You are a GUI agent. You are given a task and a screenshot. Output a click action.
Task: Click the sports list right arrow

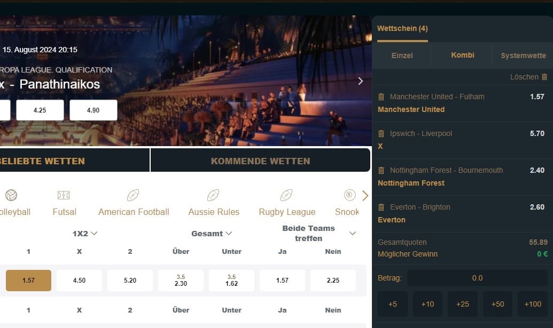[365, 196]
